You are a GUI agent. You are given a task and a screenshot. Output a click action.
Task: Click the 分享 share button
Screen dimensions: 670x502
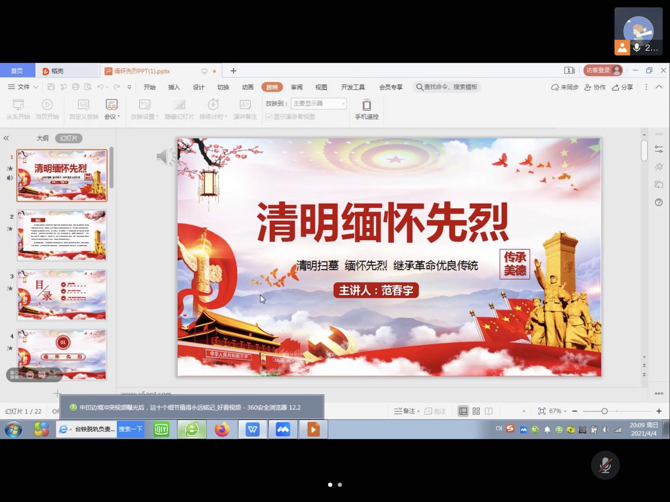click(x=623, y=87)
